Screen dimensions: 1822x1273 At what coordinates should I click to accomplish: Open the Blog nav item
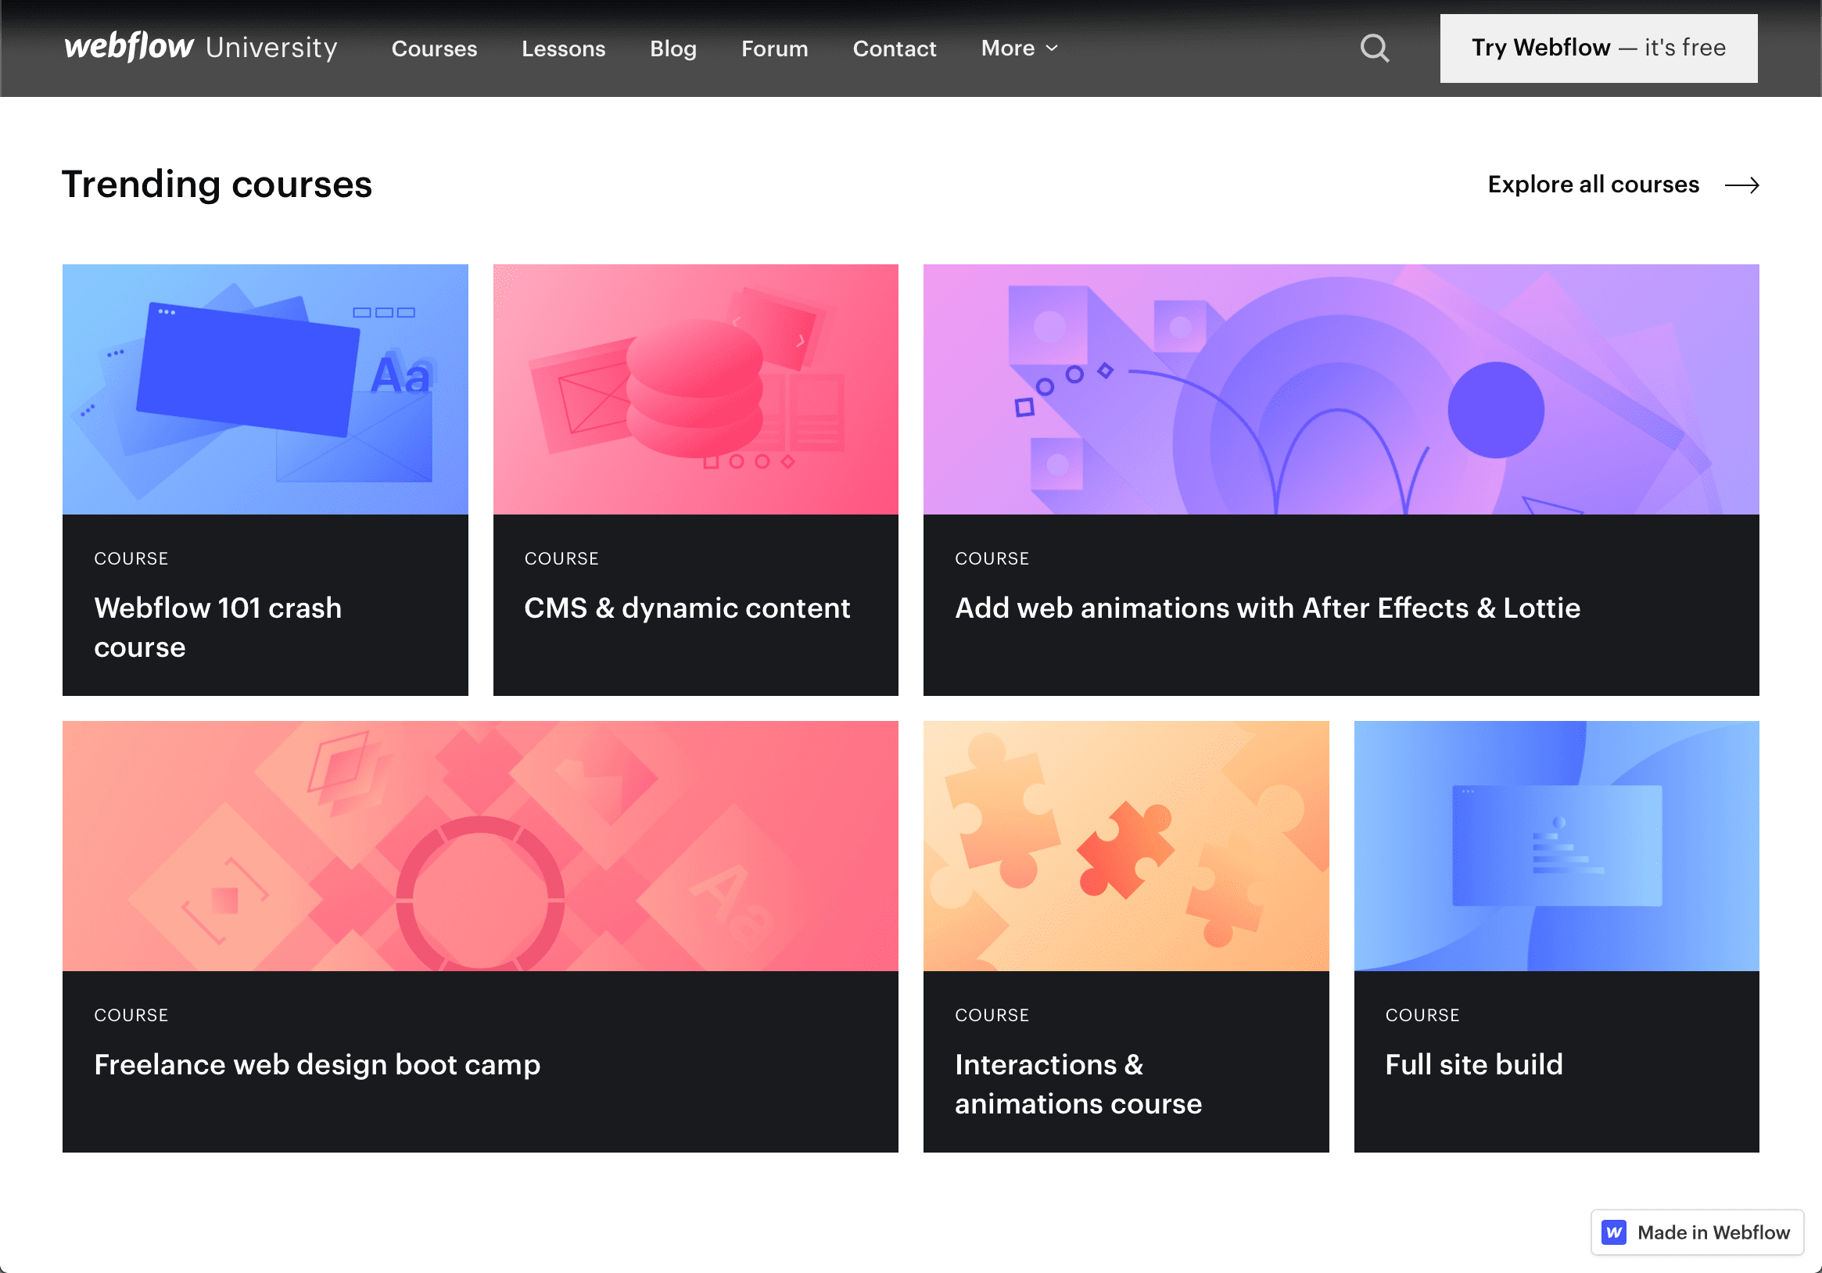coord(673,48)
